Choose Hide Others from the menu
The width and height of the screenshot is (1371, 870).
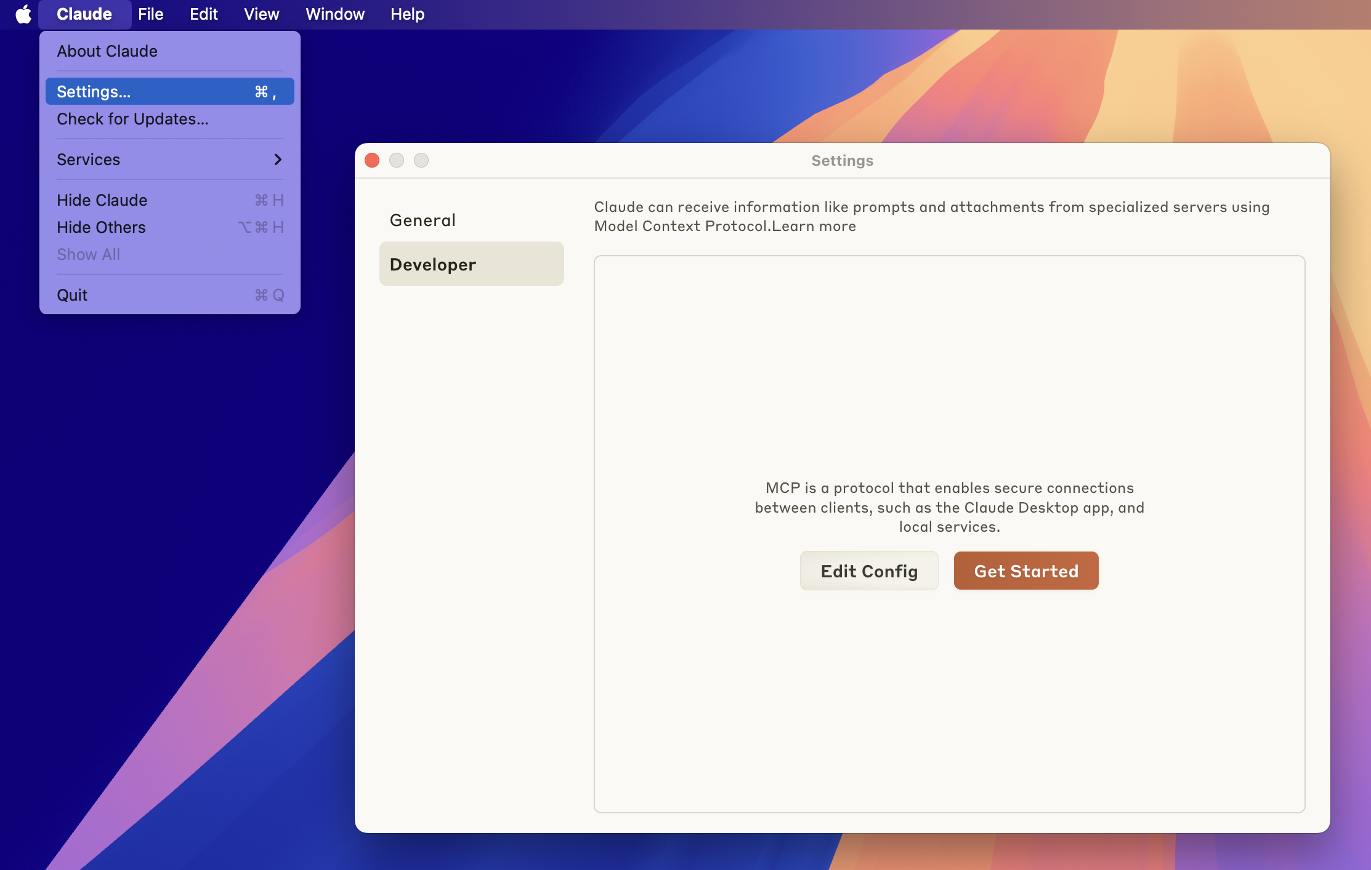pyautogui.click(x=101, y=227)
